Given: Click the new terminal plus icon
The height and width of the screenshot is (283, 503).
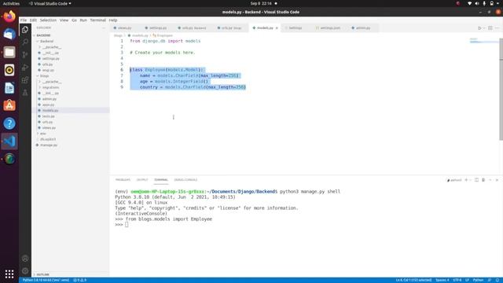Looking at the screenshot, I should click(x=466, y=180).
